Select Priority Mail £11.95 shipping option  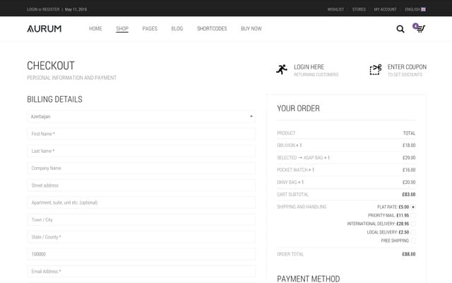pyautogui.click(x=413, y=215)
